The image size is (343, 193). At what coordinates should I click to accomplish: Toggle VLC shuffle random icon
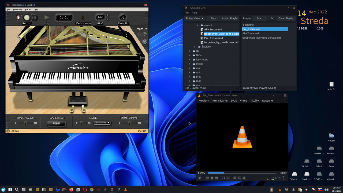coord(244,178)
